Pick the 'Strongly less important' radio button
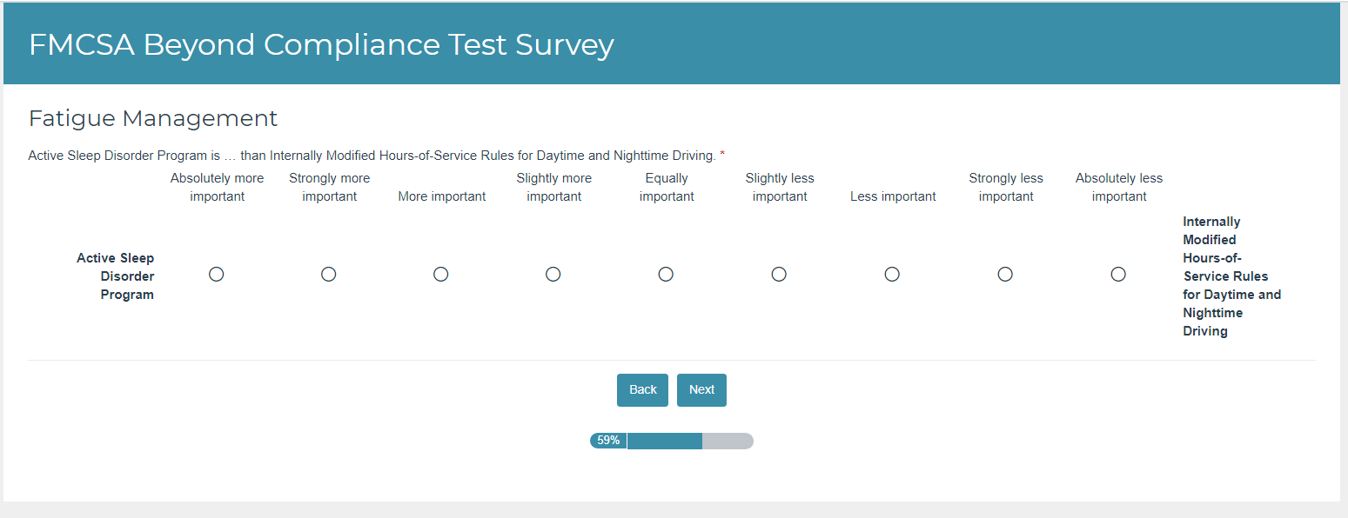The height and width of the screenshot is (518, 1348). 1005,274
